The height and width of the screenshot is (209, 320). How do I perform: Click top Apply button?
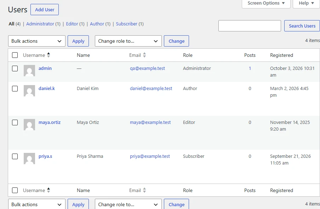pyautogui.click(x=78, y=41)
